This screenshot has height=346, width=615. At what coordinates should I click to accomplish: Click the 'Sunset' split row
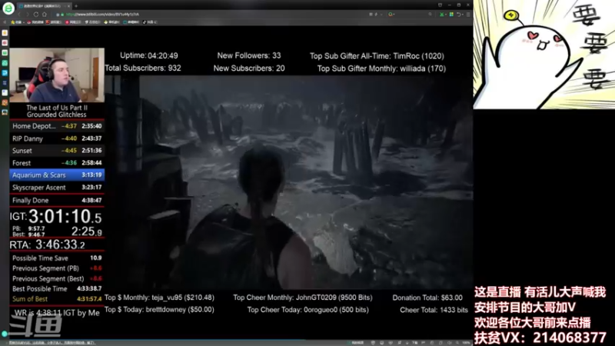coord(57,151)
